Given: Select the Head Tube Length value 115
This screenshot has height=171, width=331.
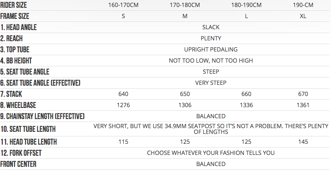Looking at the screenshot, I should (x=123, y=142).
